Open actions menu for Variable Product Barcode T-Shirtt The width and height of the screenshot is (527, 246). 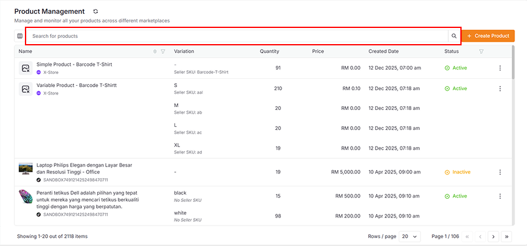[x=500, y=88]
